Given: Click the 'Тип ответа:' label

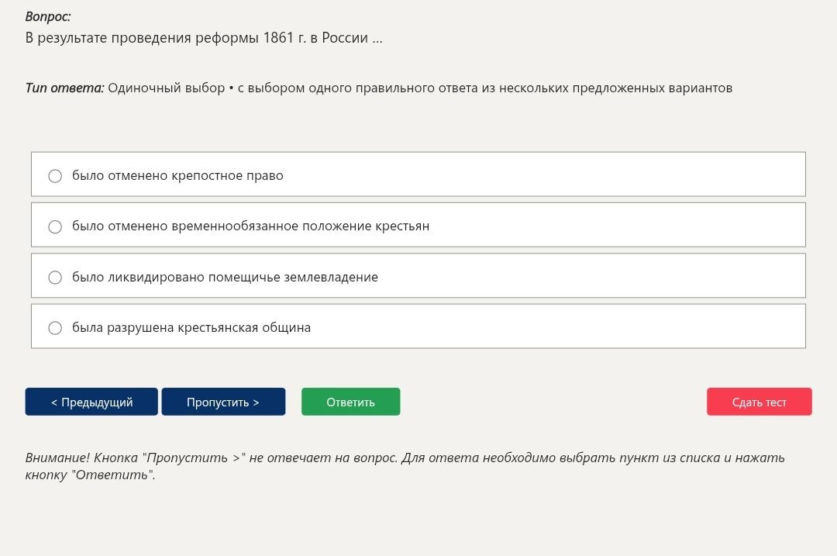Looking at the screenshot, I should pyautogui.click(x=64, y=88).
